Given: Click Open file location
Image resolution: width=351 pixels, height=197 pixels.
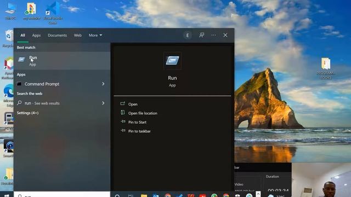Looking at the screenshot, I should [143, 113].
